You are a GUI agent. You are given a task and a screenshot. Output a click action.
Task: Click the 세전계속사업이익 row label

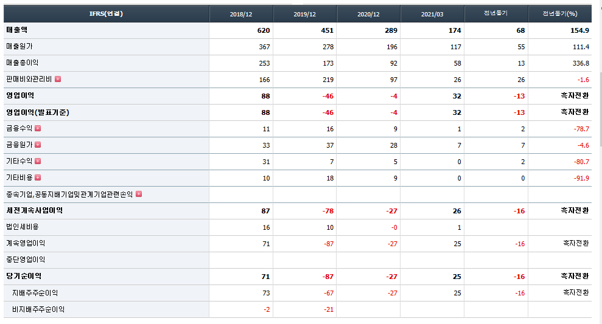coord(35,210)
